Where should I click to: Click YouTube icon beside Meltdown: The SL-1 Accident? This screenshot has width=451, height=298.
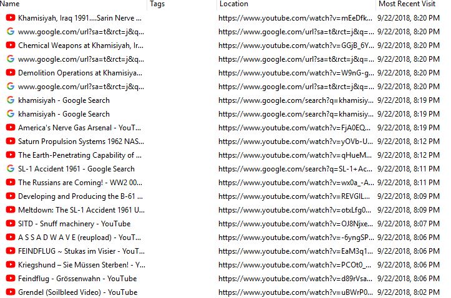[11, 209]
